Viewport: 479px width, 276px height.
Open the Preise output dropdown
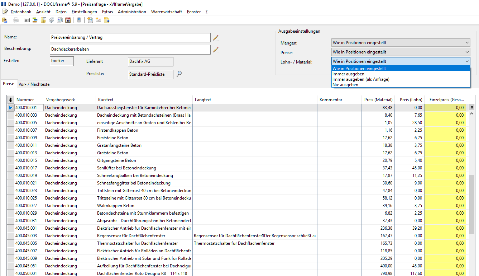401,52
